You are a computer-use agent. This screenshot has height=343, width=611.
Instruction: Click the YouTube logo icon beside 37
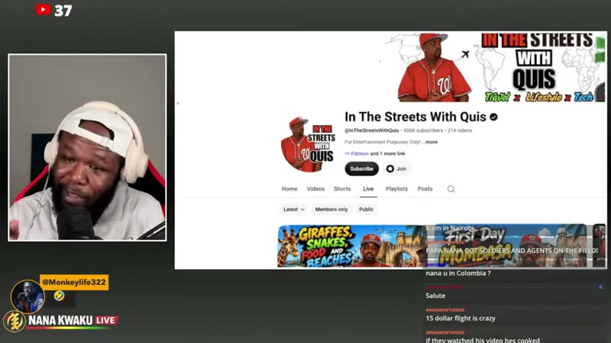(44, 9)
